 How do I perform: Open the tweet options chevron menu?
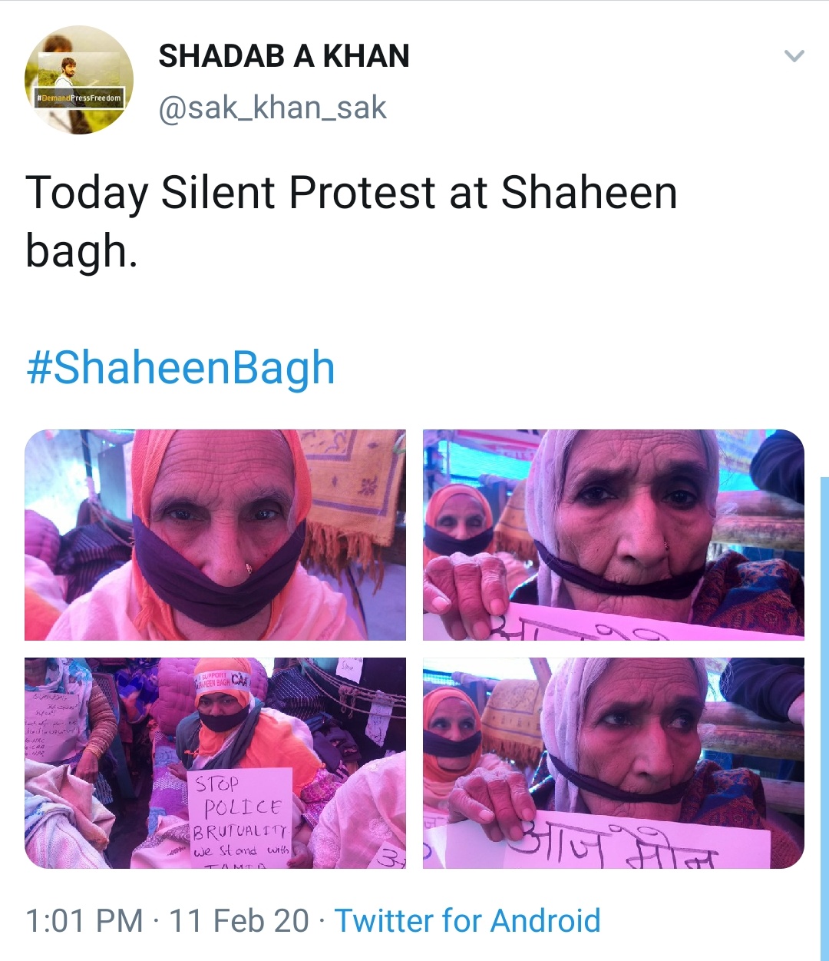pos(794,56)
